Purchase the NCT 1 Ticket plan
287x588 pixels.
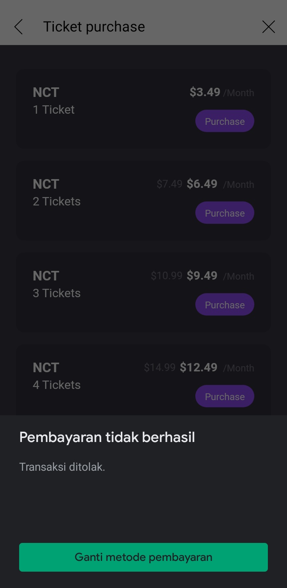click(224, 121)
